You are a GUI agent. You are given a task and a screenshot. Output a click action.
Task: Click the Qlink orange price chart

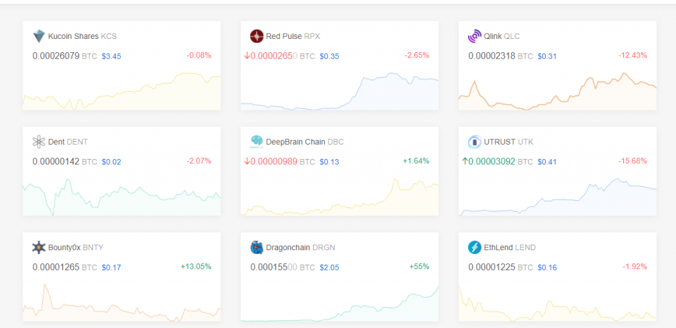[x=557, y=91]
